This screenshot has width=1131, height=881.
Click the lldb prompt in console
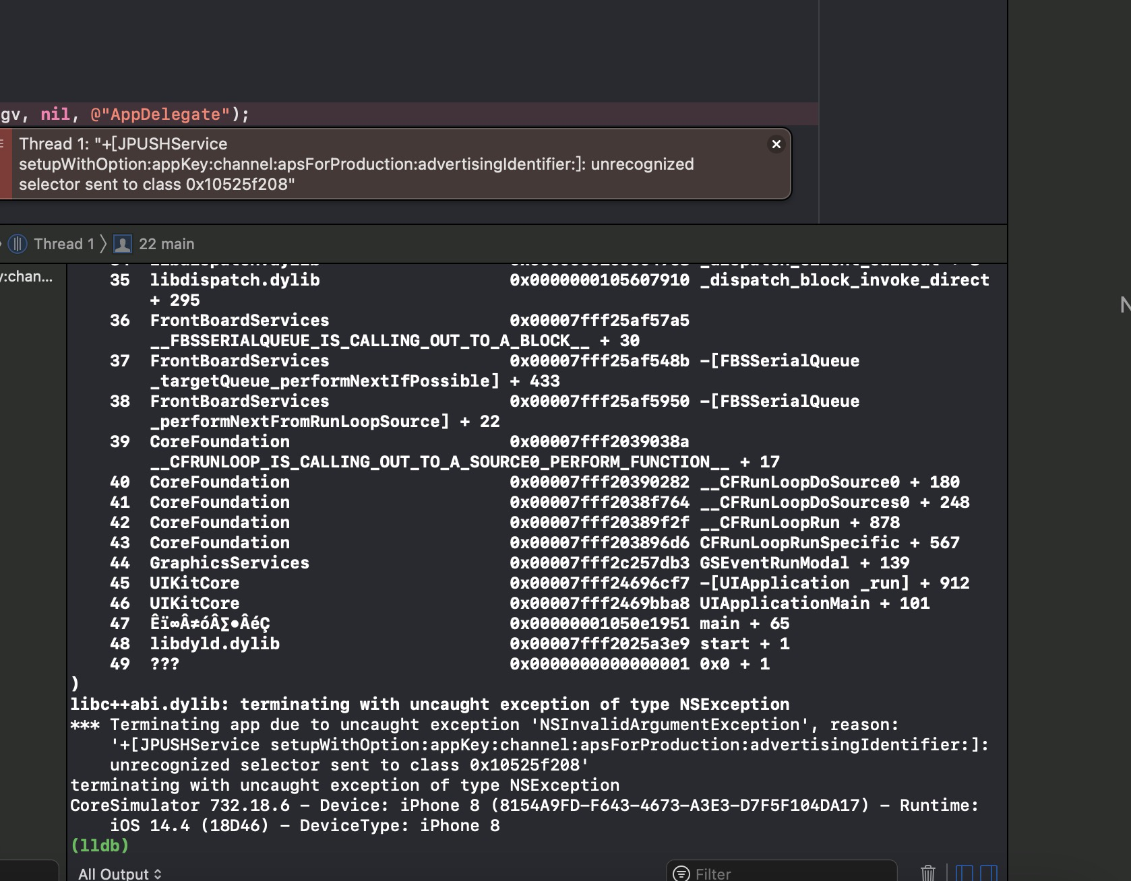tap(100, 845)
